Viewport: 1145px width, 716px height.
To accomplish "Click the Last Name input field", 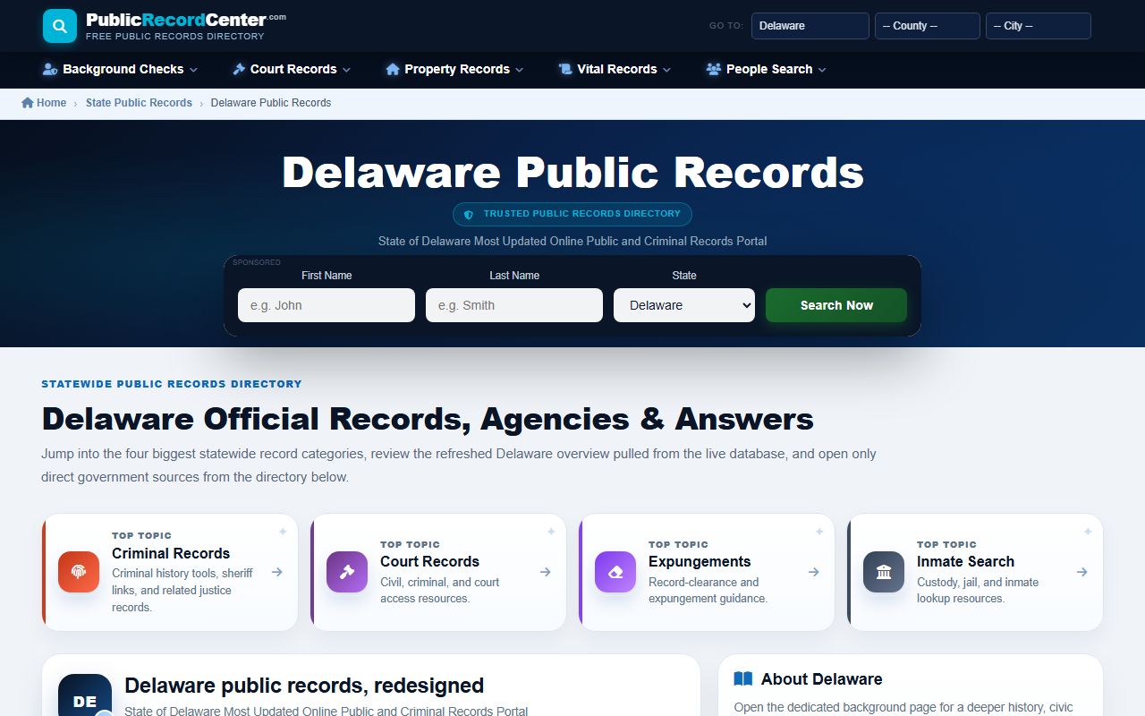I will [514, 305].
